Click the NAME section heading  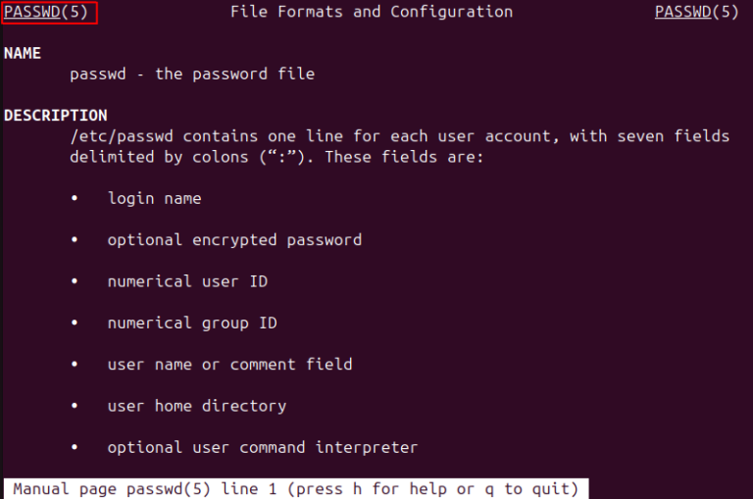(23, 54)
